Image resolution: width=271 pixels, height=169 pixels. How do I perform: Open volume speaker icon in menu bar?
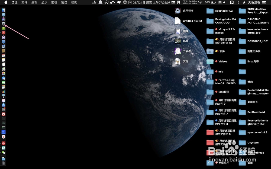point(224,2)
